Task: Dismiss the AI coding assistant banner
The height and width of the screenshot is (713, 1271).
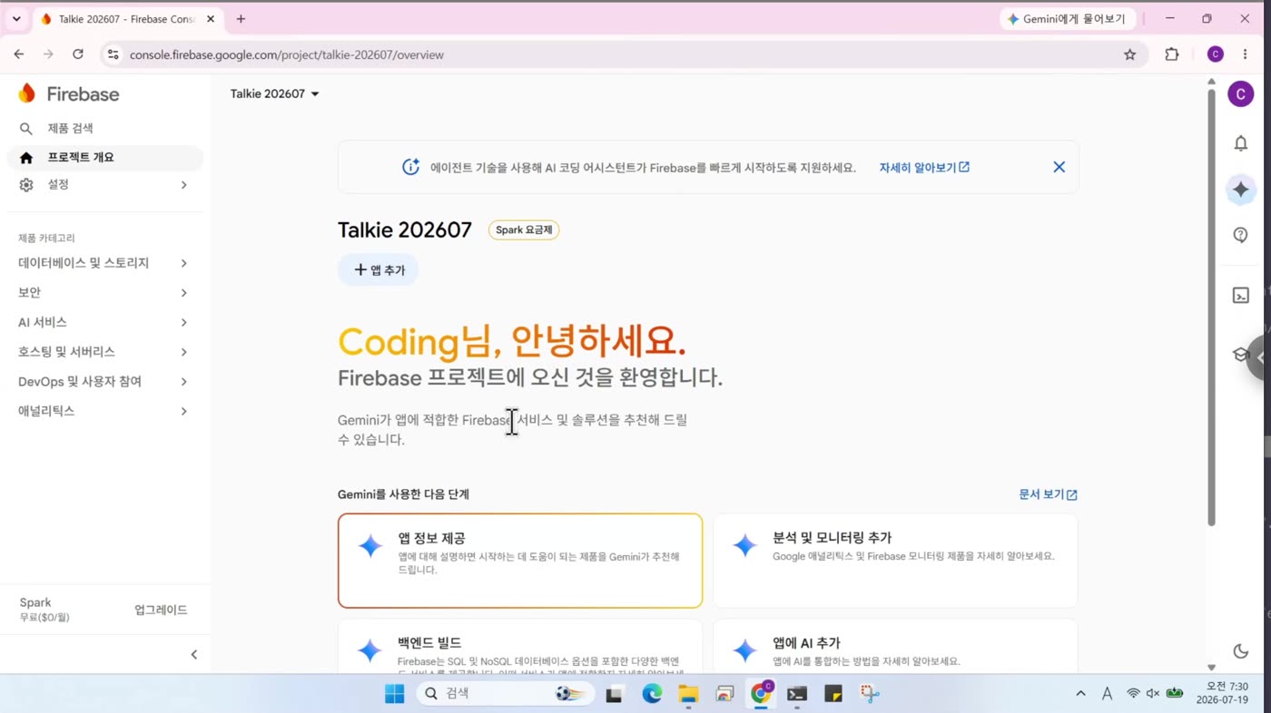Action: click(x=1059, y=167)
